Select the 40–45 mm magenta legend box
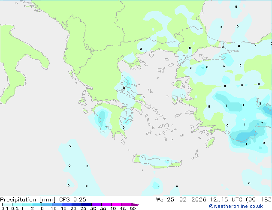 [x=116, y=204]
